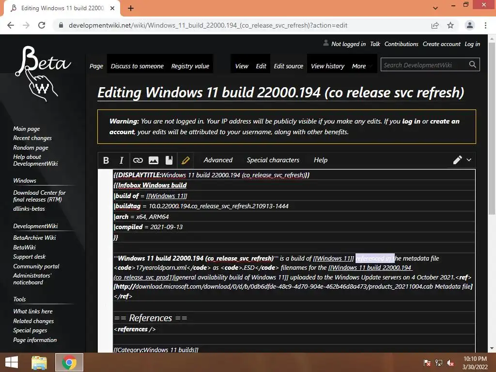Screen dimensions: 496x372
Task: Focus the Search DevelopmentWiki field
Action: (x=424, y=65)
